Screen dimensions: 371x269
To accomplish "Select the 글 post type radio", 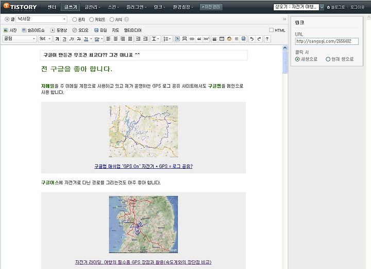I will point(7,19).
